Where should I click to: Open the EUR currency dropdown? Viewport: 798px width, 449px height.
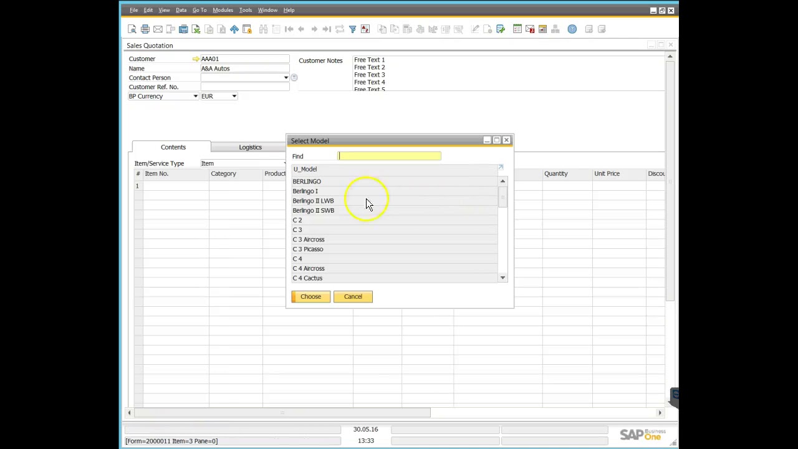234,97
